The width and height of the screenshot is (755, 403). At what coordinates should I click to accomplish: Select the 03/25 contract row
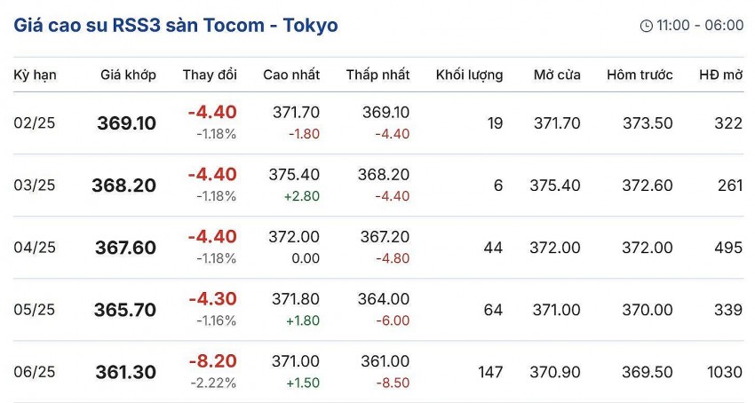tap(35, 186)
